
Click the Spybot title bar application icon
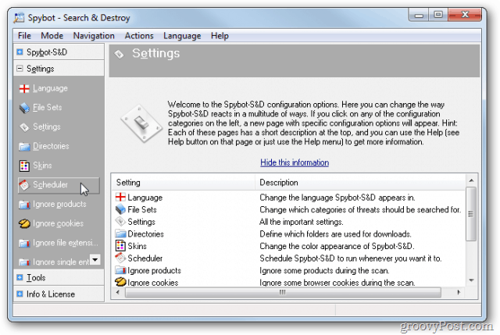coord(19,17)
